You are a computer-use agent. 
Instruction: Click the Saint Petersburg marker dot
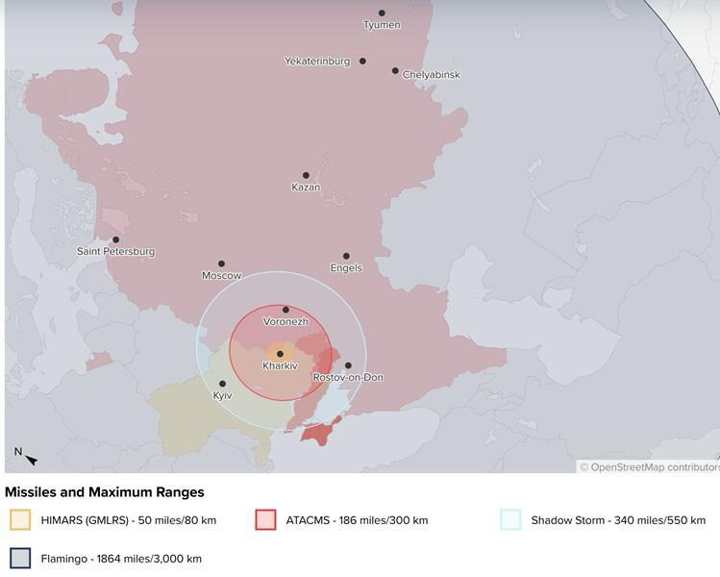point(116,240)
